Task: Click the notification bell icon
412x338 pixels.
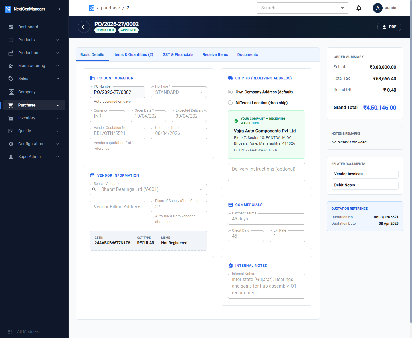Action: click(x=359, y=8)
